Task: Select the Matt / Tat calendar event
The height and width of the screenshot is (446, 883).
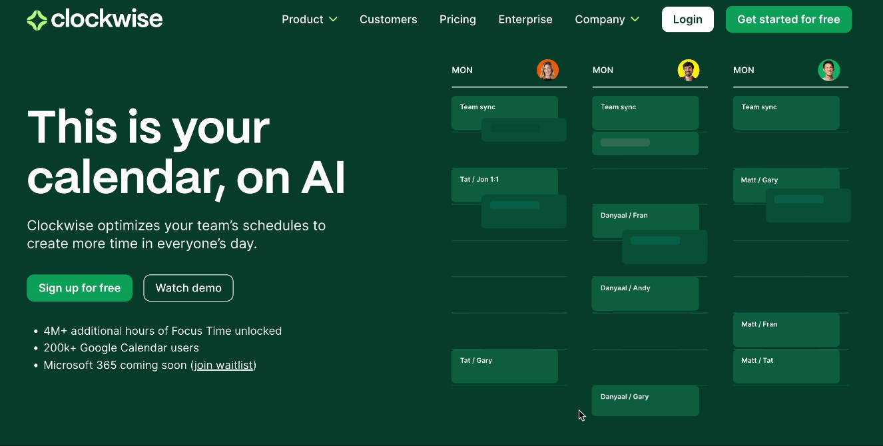Action: point(786,365)
